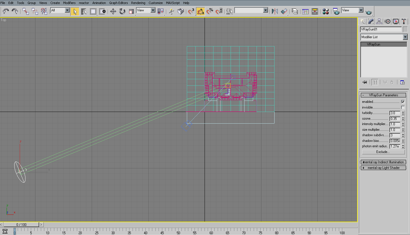Image resolution: width=410 pixels, height=235 pixels.
Task: Click the Undo arrow in the toolbar
Action: [x=6, y=11]
